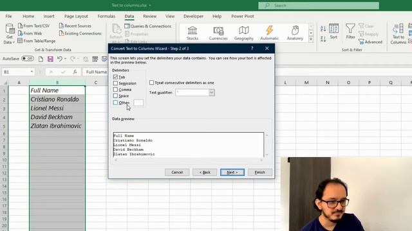Screen dimensions: 412x231
Task: Click the Other delimiter text box
Action: point(138,103)
